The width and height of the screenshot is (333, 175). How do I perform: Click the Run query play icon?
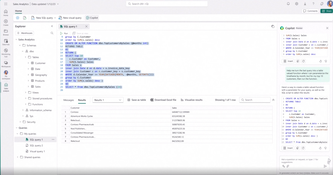[61, 33]
